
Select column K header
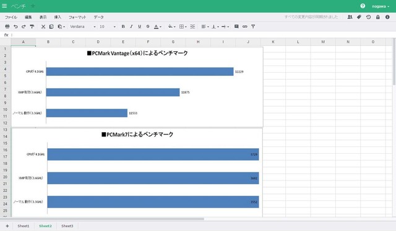coord(273,42)
